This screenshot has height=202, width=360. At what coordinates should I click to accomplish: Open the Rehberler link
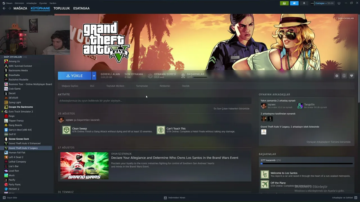coord(165,86)
